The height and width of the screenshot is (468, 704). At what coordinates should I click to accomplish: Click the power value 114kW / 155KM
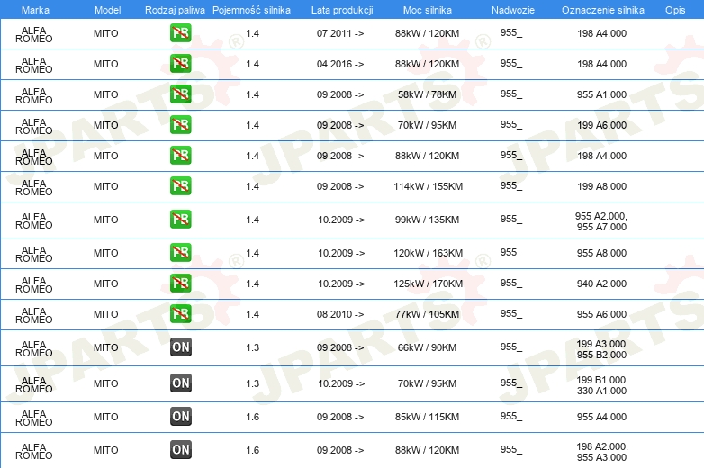[x=428, y=186]
